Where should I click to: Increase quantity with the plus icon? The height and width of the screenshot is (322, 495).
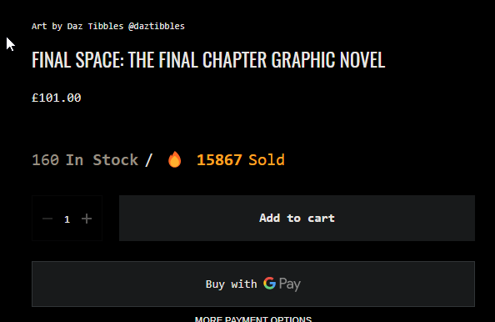pos(87,219)
